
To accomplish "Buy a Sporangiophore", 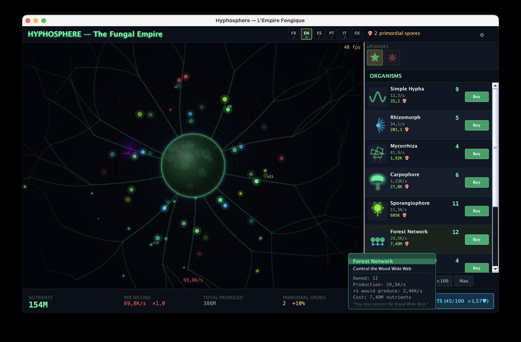I will (x=476, y=211).
